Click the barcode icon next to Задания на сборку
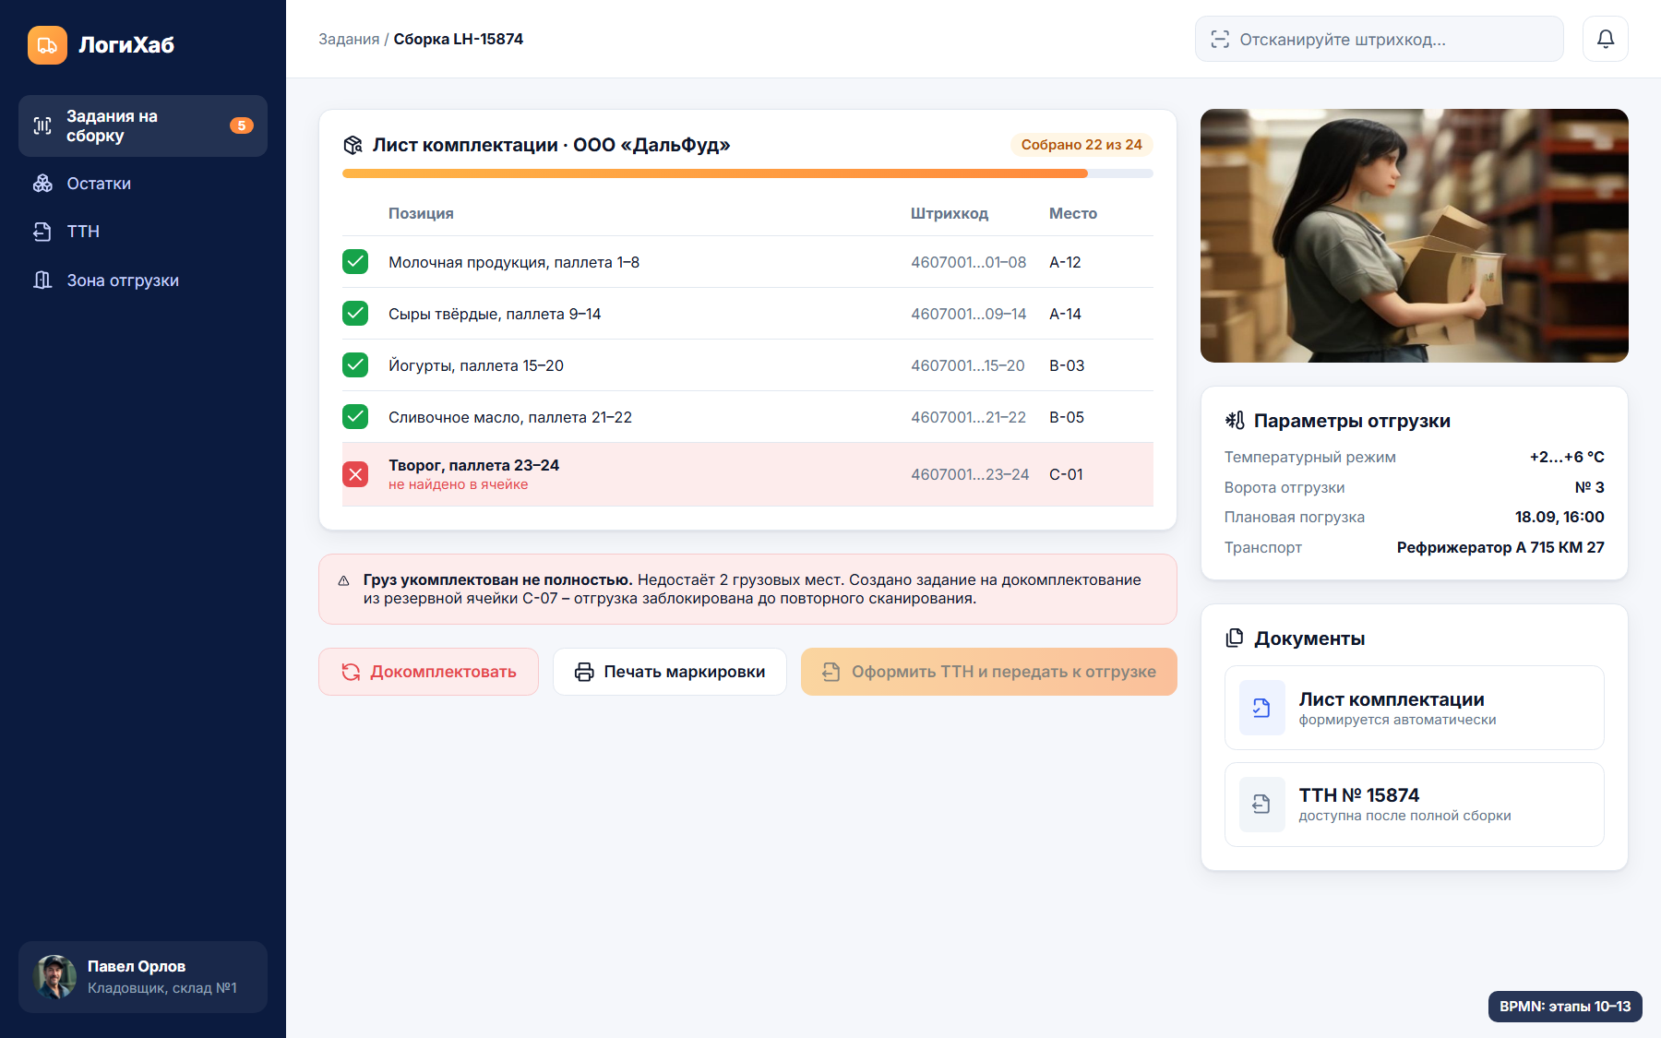This screenshot has height=1038, width=1661. tap(42, 125)
